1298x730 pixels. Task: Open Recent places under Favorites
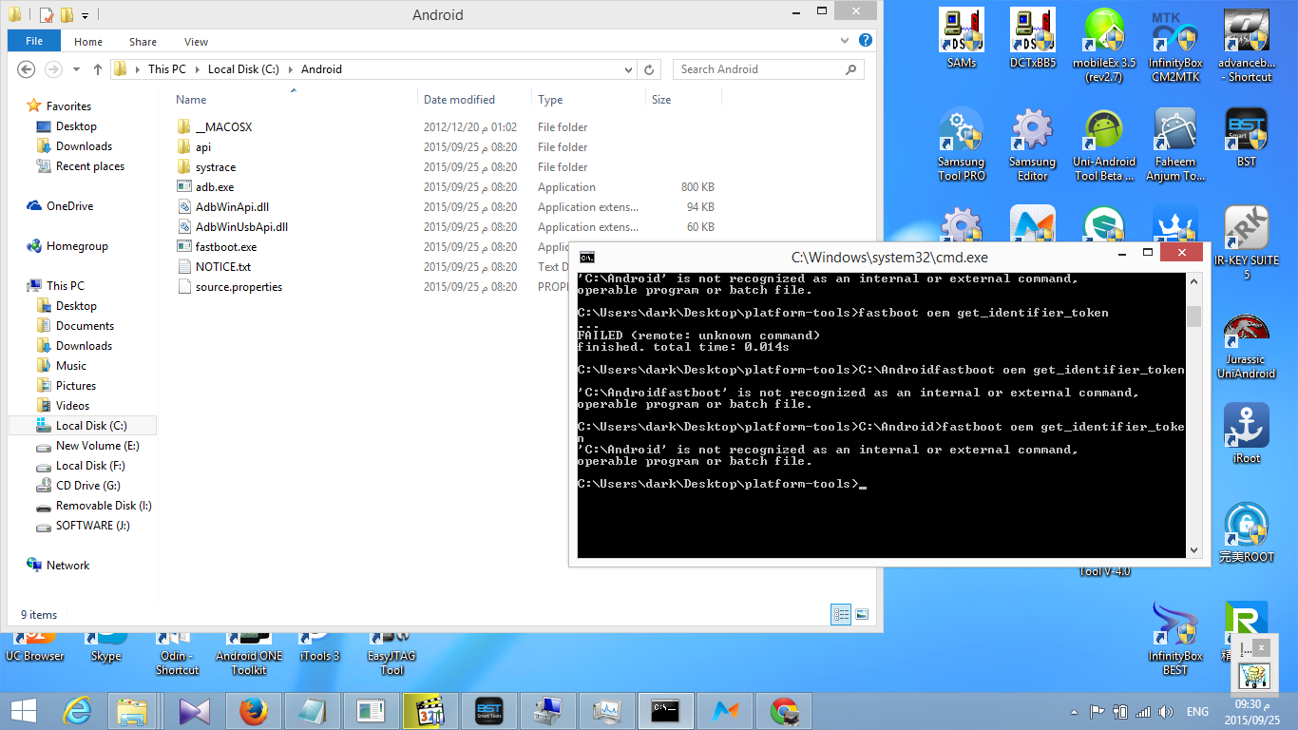(90, 166)
